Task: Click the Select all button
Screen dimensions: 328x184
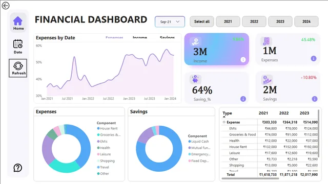Action: pos(201,21)
